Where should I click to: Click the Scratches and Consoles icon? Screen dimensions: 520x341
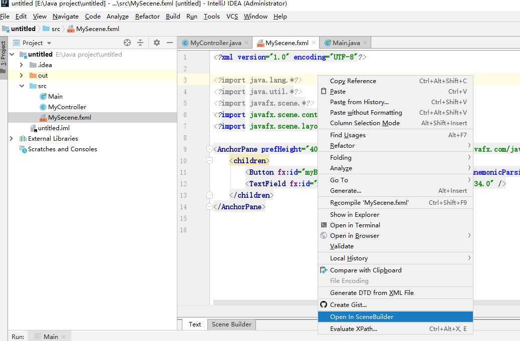[x=23, y=149]
